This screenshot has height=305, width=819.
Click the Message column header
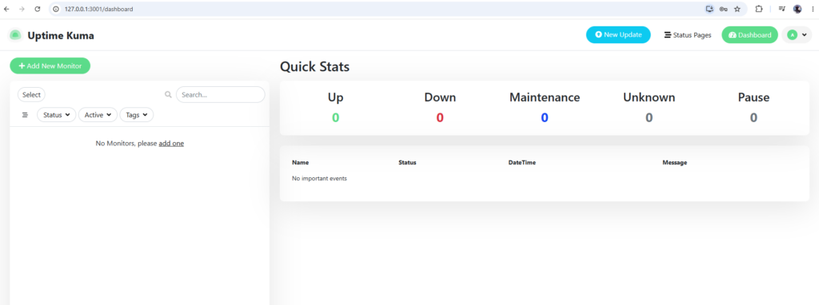point(675,163)
